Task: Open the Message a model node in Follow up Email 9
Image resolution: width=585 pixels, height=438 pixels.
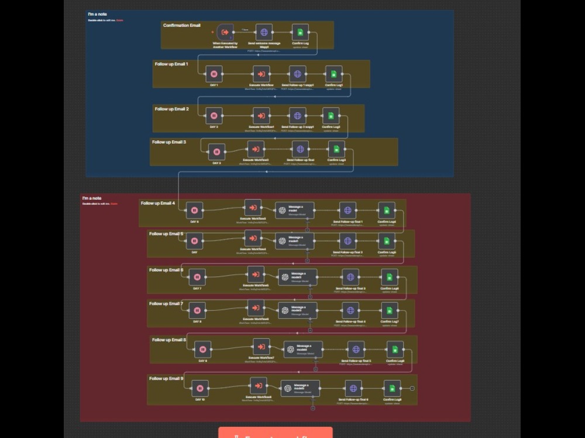Action: [300, 388]
